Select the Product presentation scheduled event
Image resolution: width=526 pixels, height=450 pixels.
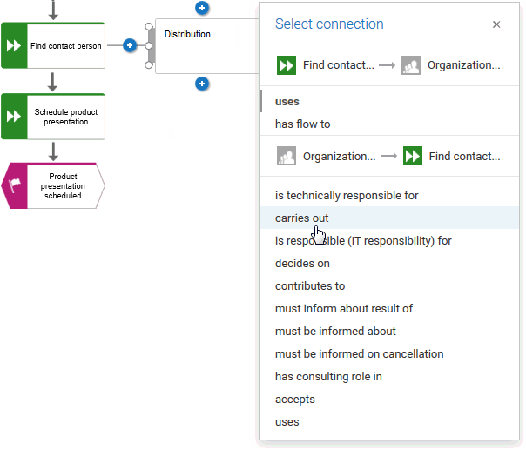(x=53, y=185)
